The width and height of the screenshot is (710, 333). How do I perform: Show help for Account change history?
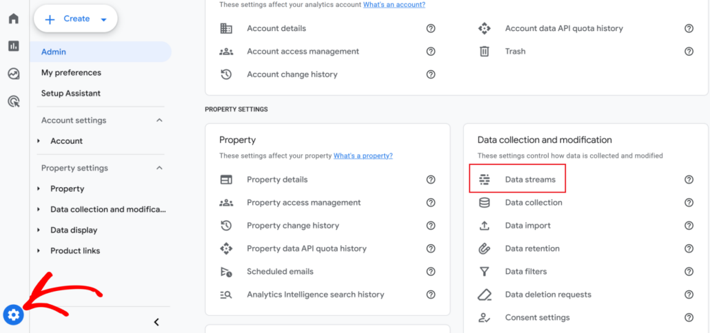[431, 74]
